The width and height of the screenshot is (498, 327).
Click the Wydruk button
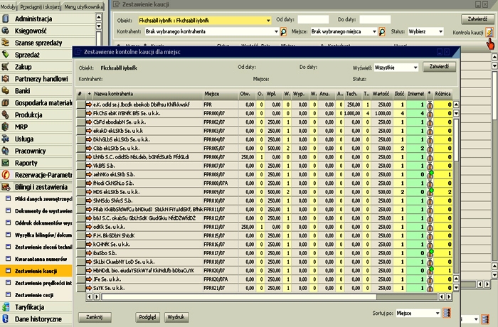[176, 317]
